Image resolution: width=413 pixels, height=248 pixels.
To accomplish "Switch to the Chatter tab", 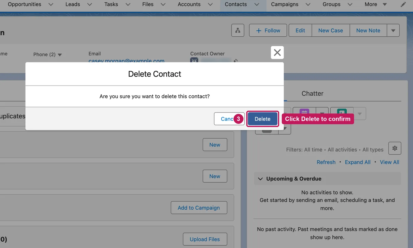I will (x=312, y=94).
